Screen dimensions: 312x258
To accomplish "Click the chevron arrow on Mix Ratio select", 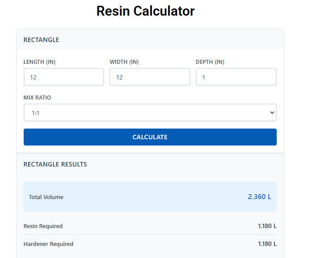I will coord(272,113).
